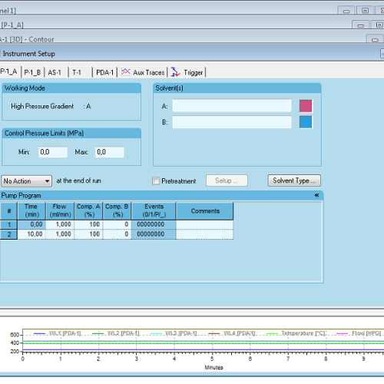Click the Events cell in row 1

coord(154,224)
